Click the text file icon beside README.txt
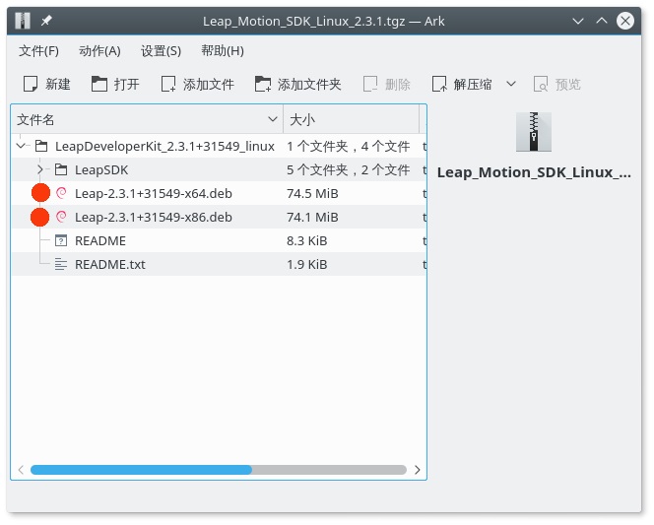654x525 pixels. 61,264
